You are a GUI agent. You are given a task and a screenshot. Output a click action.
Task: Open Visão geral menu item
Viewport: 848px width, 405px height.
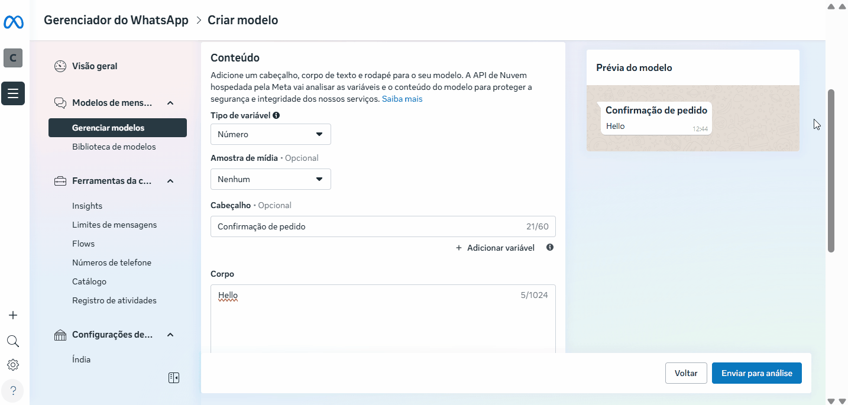(95, 66)
